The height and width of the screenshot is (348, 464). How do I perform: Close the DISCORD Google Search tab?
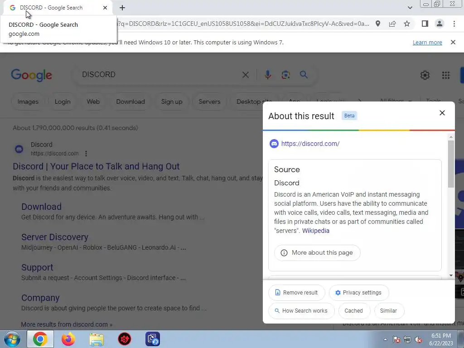pyautogui.click(x=105, y=8)
